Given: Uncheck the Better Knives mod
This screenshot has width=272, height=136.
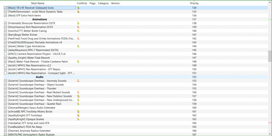Looking at the screenshot, I should (5, 35).
